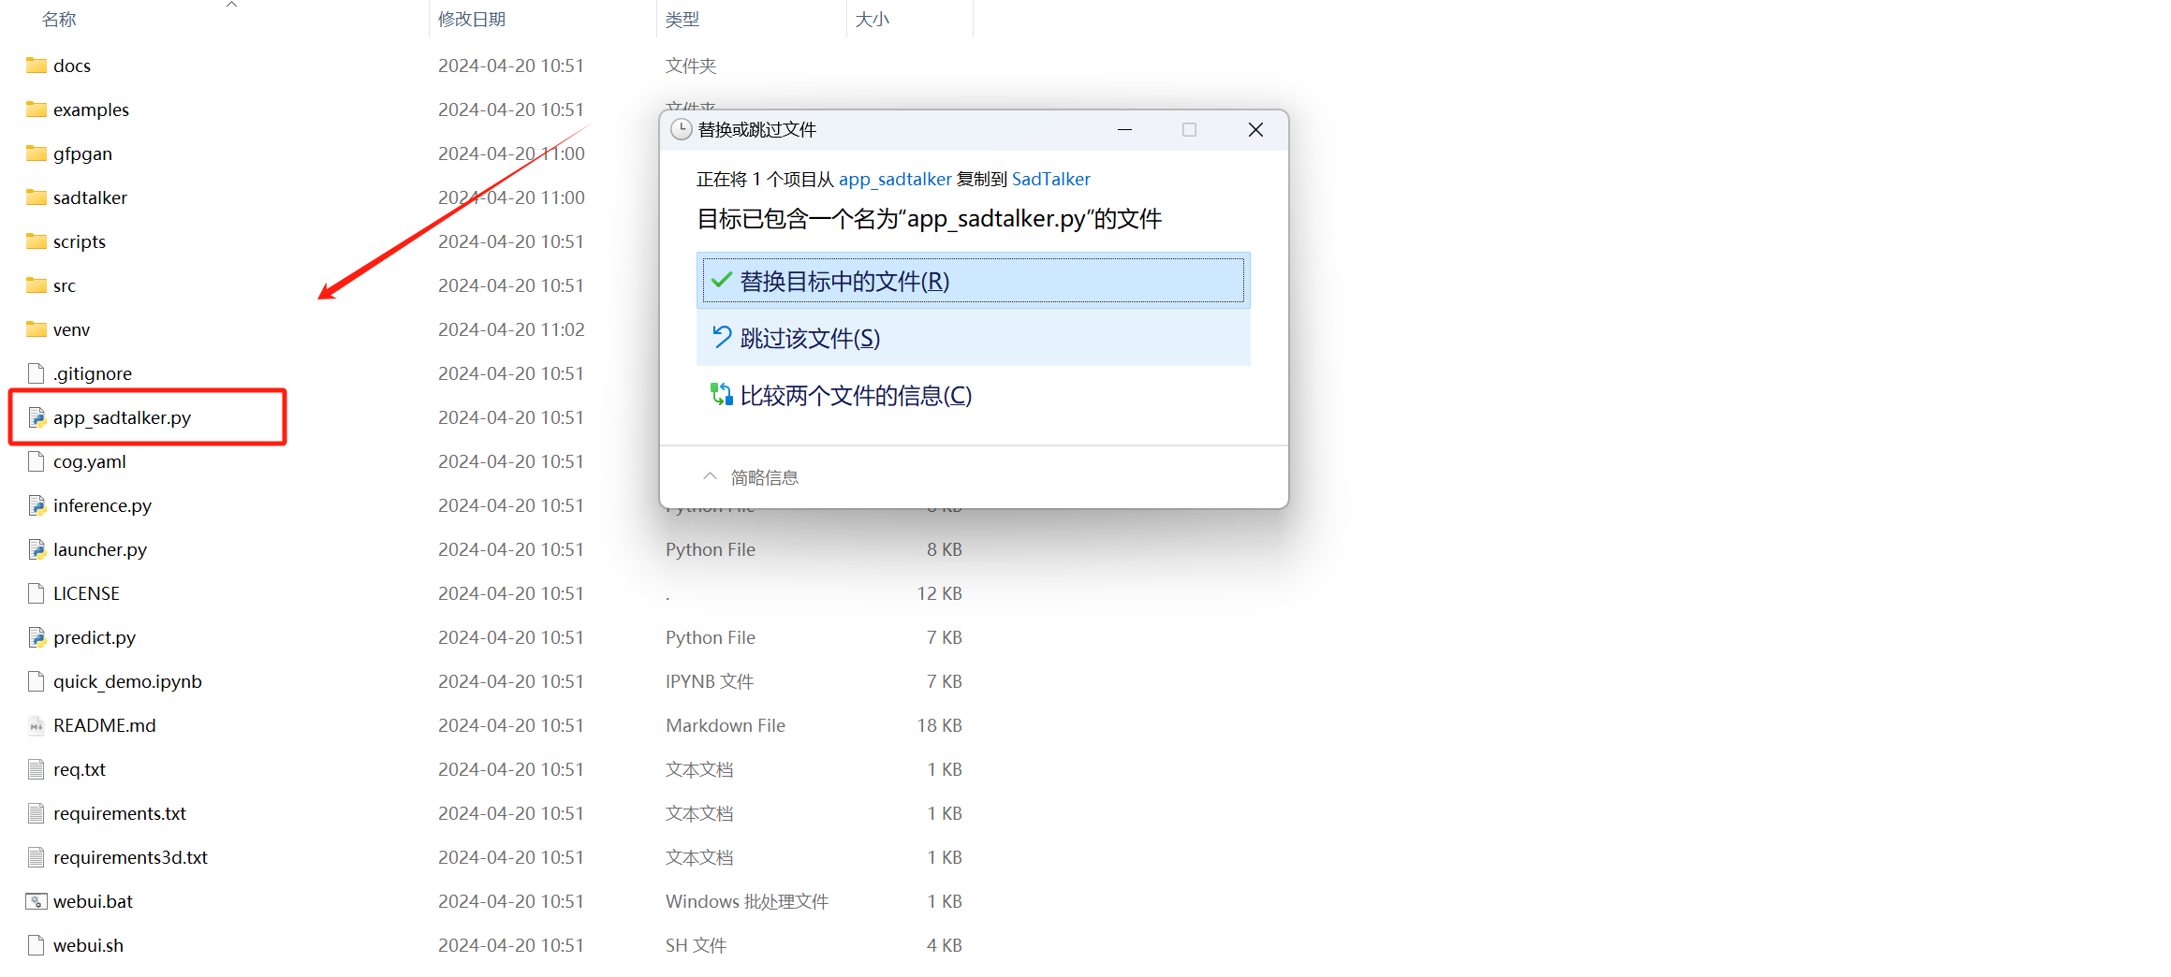Open the gfpgan folder

(82, 153)
